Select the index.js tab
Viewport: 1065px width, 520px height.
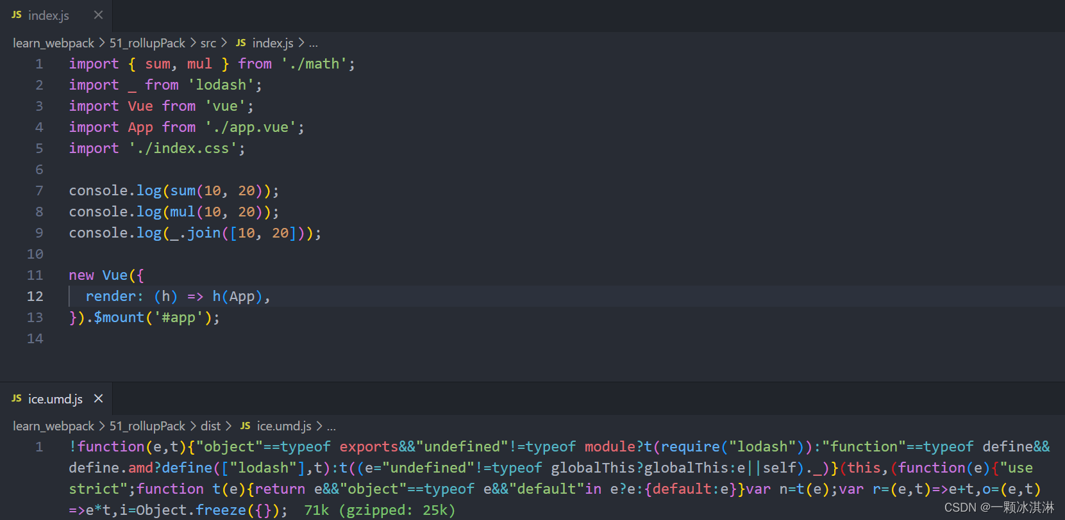(x=48, y=15)
